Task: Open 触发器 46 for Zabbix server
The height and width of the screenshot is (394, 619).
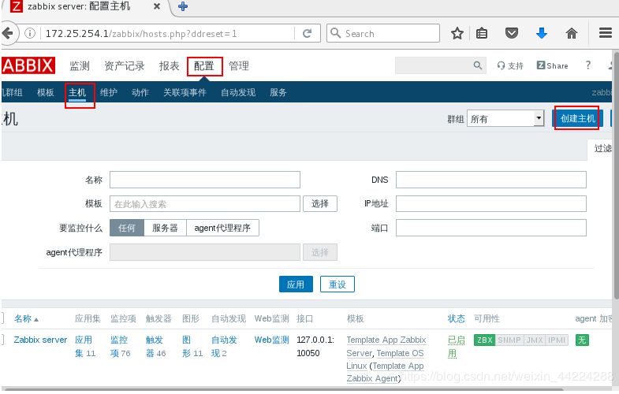Action: click(155, 346)
